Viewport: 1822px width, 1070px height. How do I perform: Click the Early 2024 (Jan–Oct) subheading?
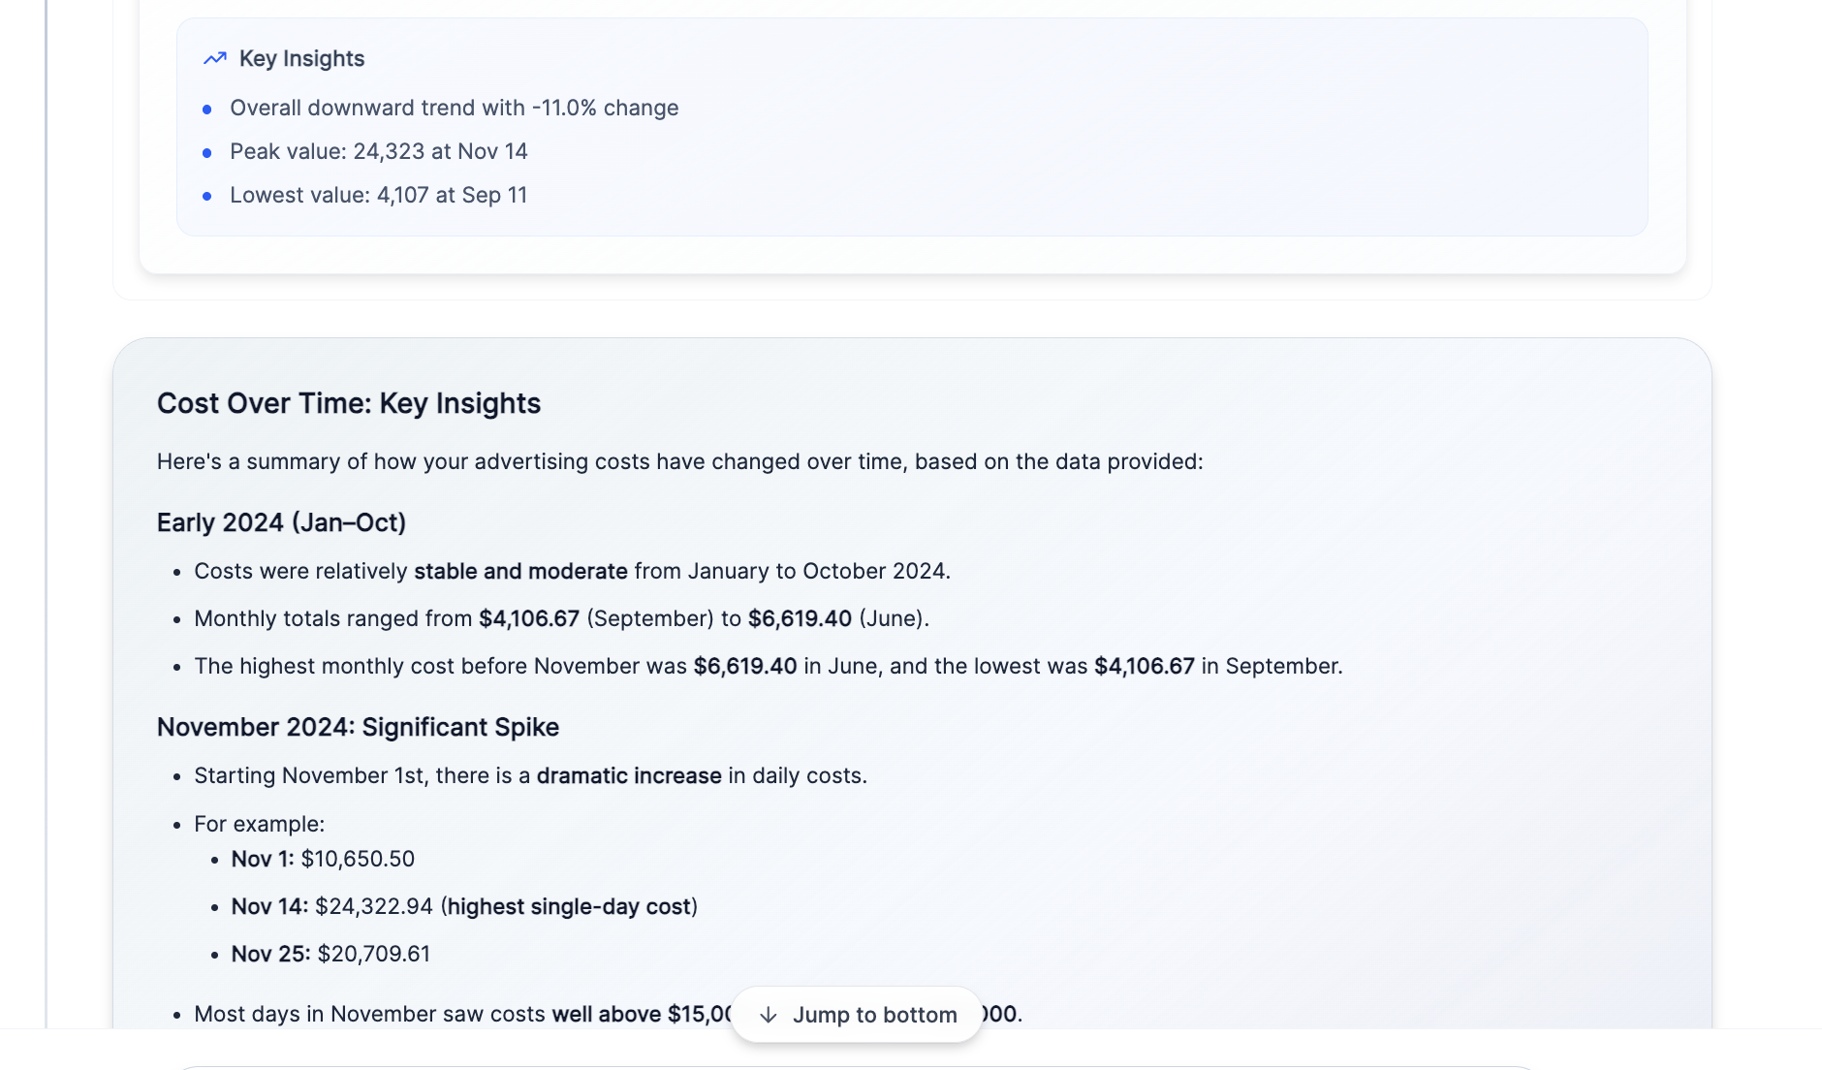tap(281, 522)
